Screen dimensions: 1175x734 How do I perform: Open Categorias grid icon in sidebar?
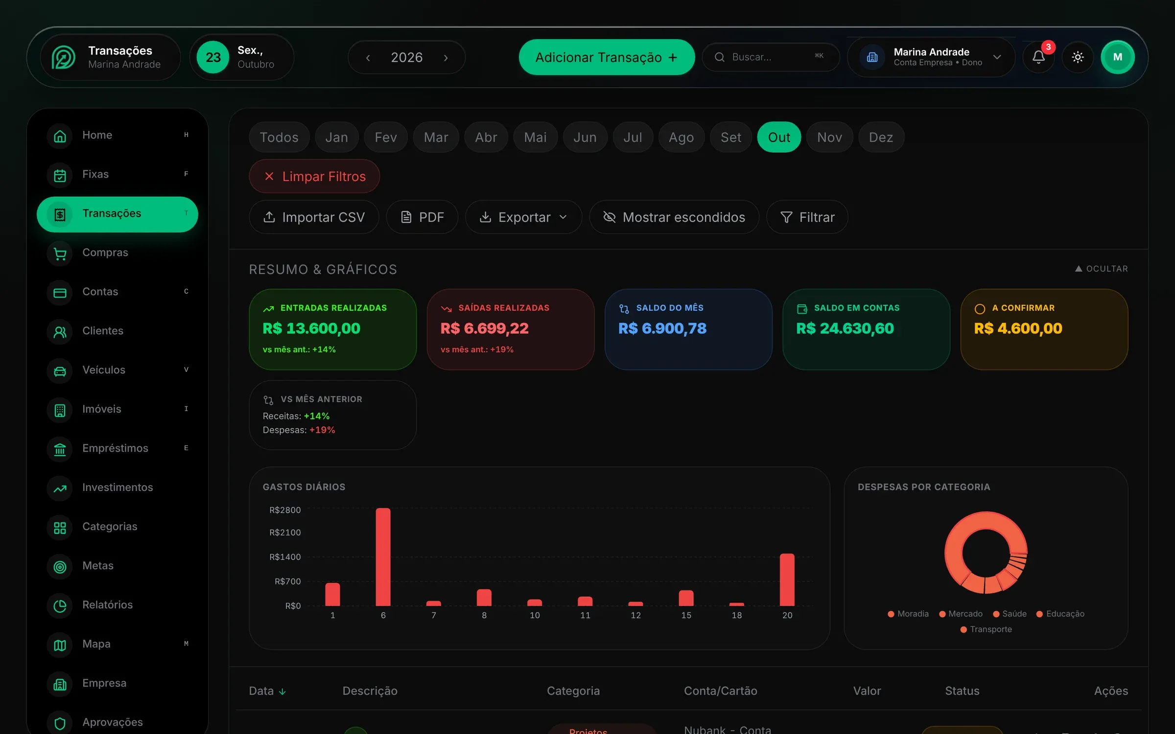click(x=60, y=527)
